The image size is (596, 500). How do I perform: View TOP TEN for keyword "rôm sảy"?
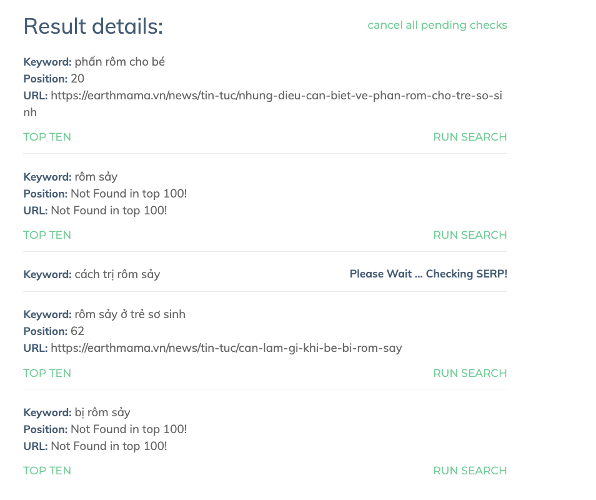click(47, 235)
